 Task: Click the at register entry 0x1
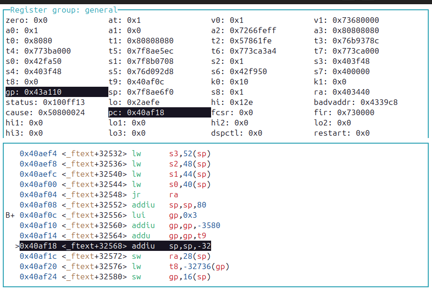tap(125, 21)
